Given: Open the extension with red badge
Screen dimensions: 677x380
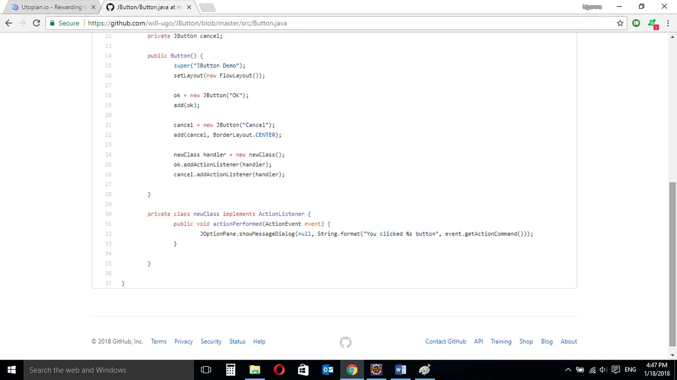Looking at the screenshot, I should pos(653,24).
